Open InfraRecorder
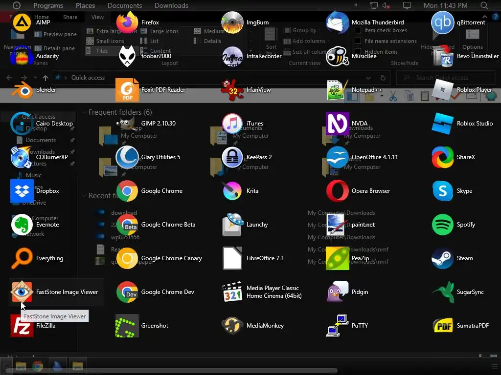This screenshot has height=375, width=501. (252, 56)
